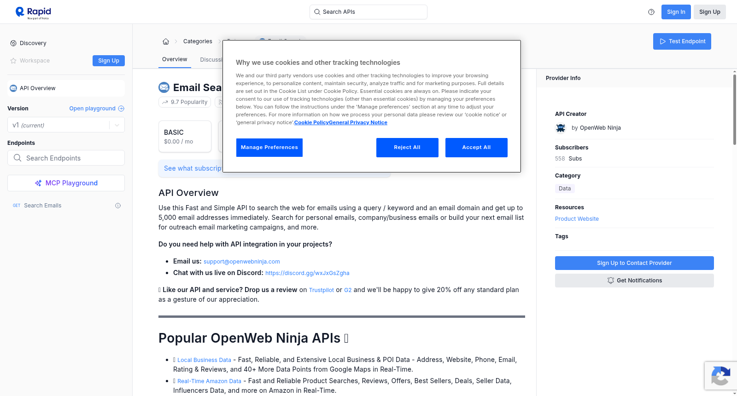Screen dimensions: 737x396
Task: Open the help question-mark icon
Action: 651,12
